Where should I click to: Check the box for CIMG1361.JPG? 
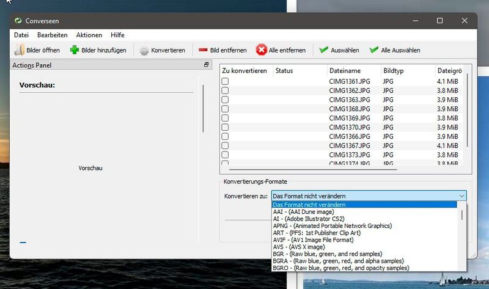tap(225, 81)
